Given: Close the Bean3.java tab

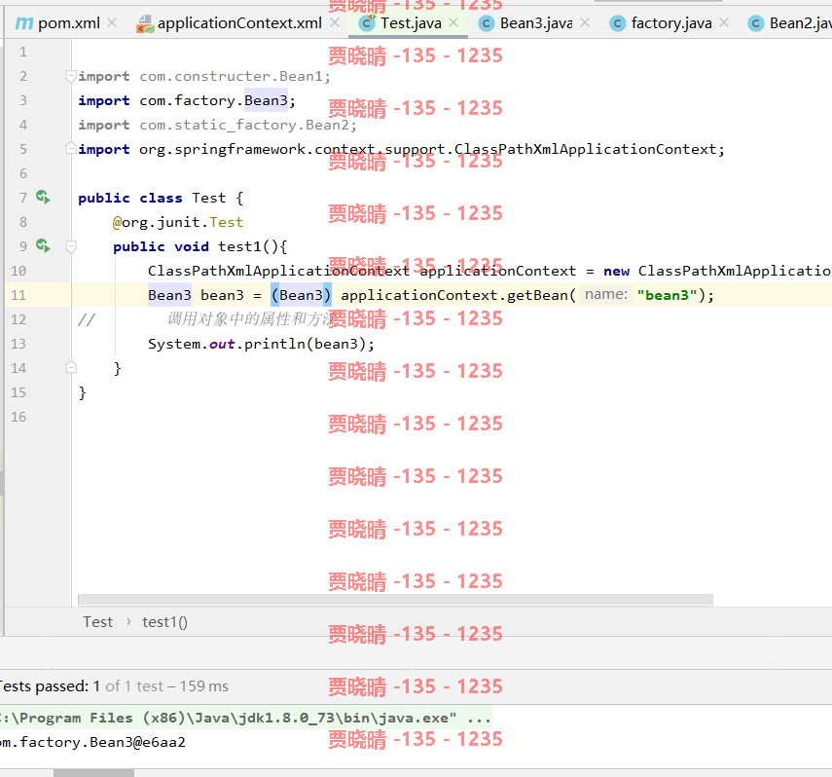Looking at the screenshot, I should (585, 22).
